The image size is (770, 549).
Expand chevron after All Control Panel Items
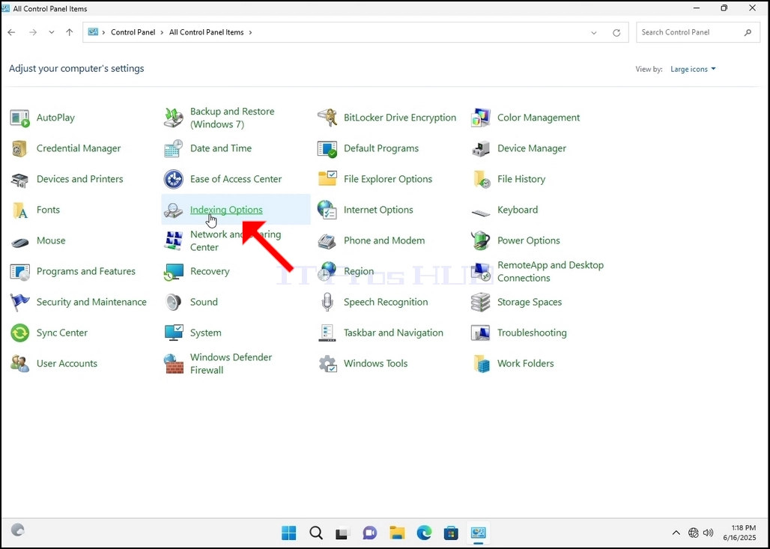250,32
